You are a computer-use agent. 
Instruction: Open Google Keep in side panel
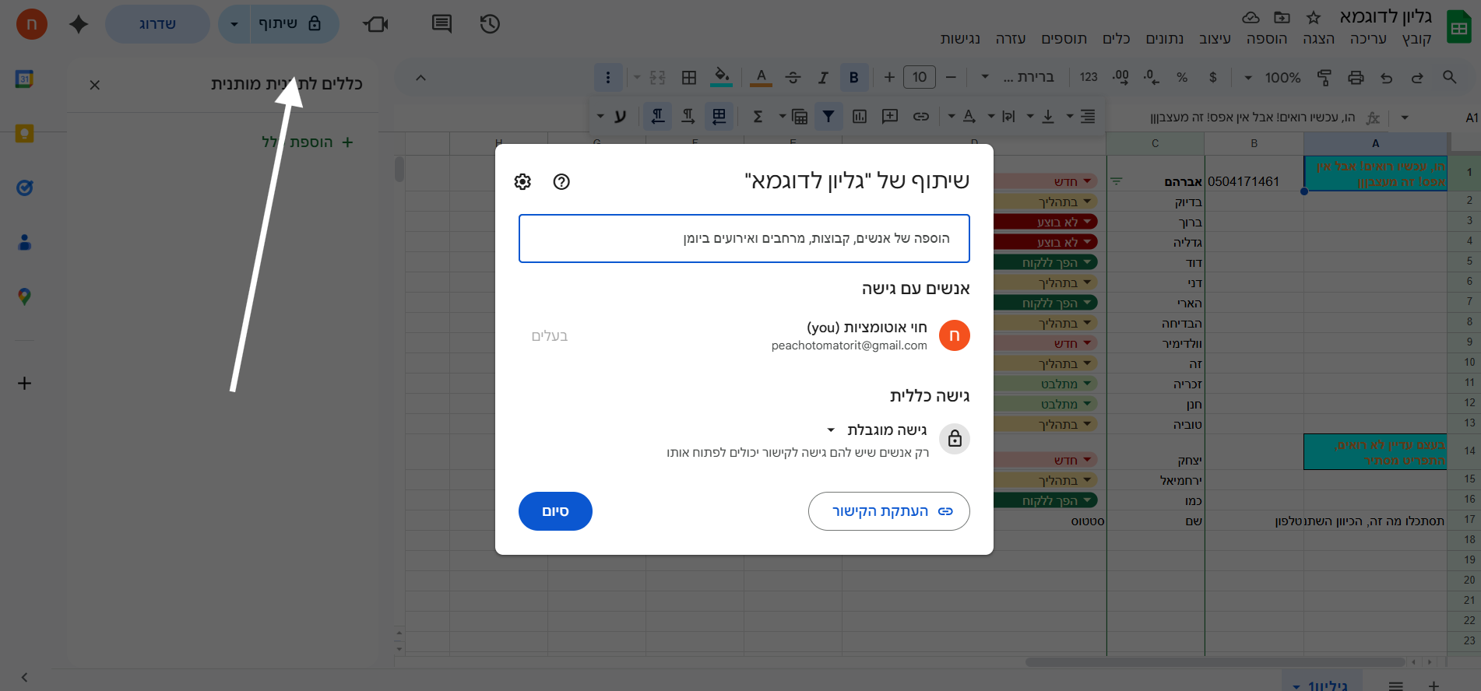pos(24,133)
